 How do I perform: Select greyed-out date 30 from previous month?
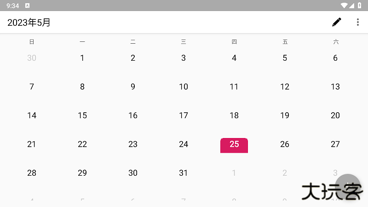coord(32,58)
